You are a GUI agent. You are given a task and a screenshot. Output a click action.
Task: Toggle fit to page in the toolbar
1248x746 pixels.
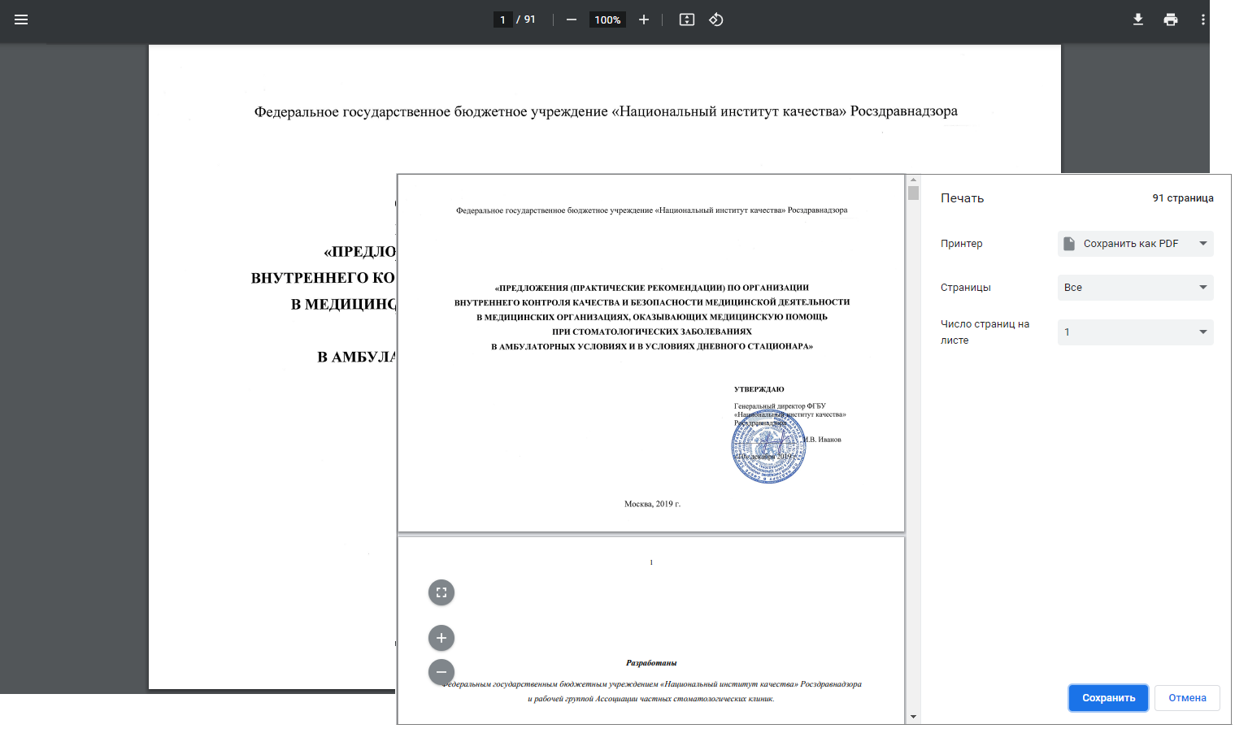(687, 20)
